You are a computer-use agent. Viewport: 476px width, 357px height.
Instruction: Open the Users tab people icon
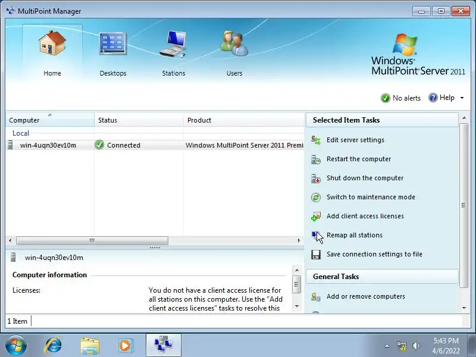tap(234, 43)
